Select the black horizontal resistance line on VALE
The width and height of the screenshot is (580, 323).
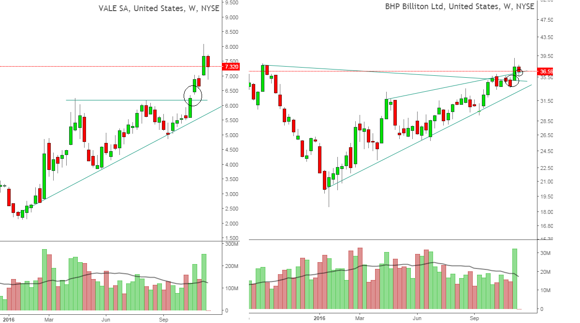pyautogui.click(x=121, y=100)
